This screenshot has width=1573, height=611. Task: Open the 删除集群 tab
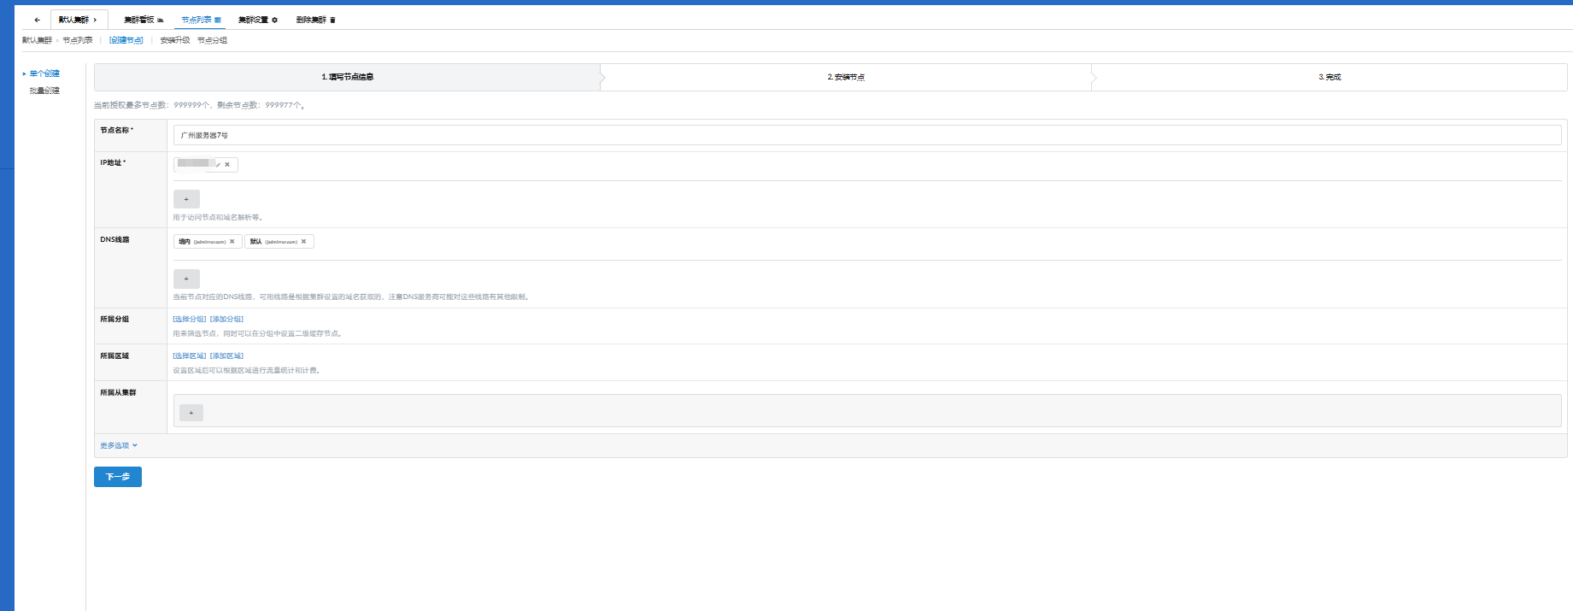click(316, 20)
